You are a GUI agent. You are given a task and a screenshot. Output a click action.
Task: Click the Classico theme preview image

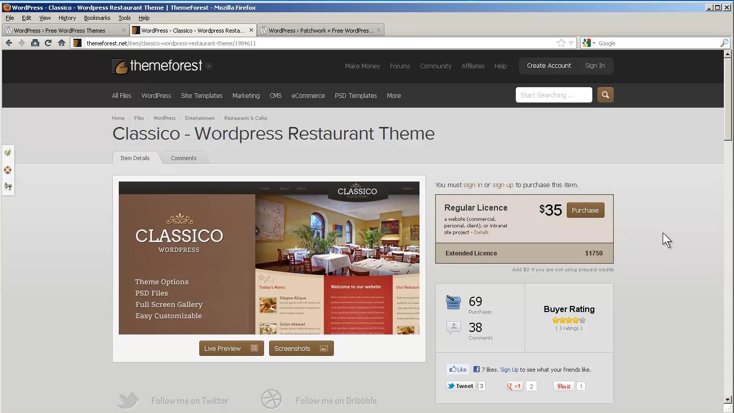[269, 258]
